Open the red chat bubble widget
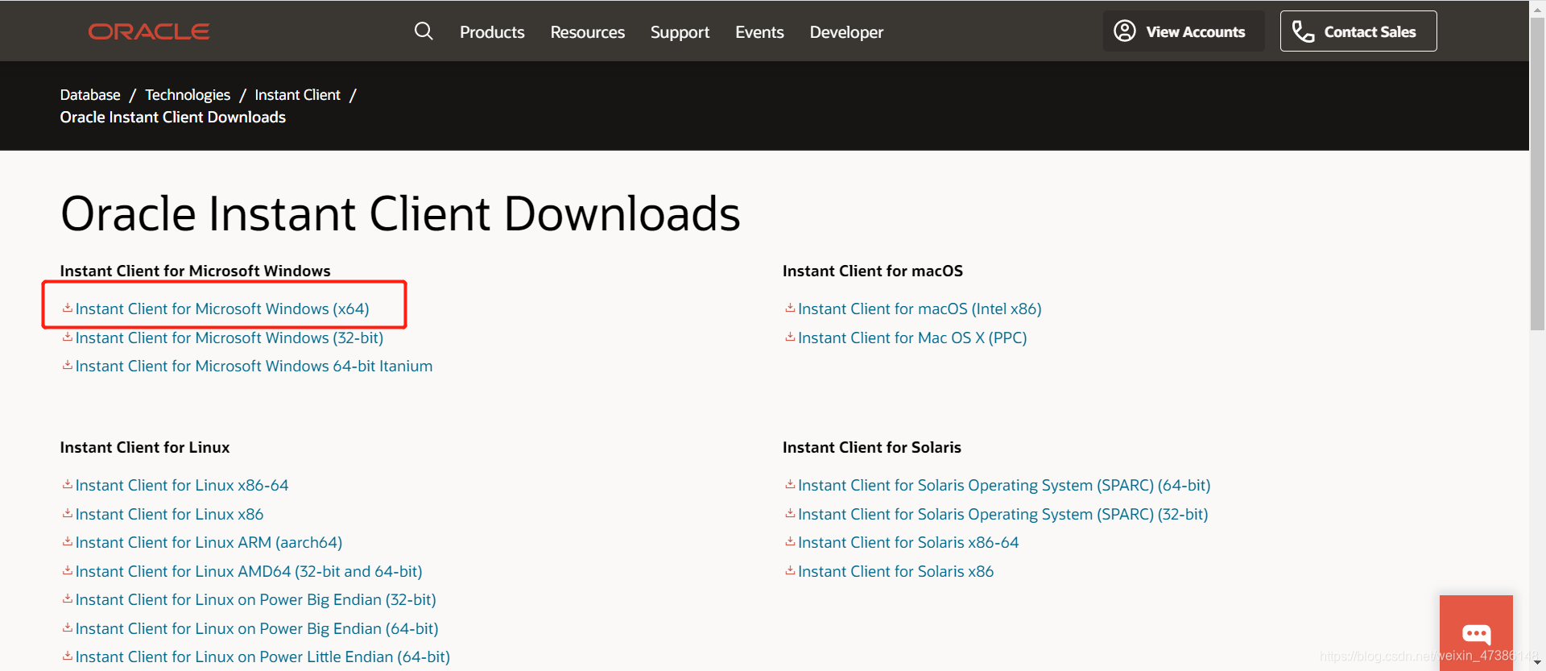The height and width of the screenshot is (671, 1546). pyautogui.click(x=1476, y=633)
